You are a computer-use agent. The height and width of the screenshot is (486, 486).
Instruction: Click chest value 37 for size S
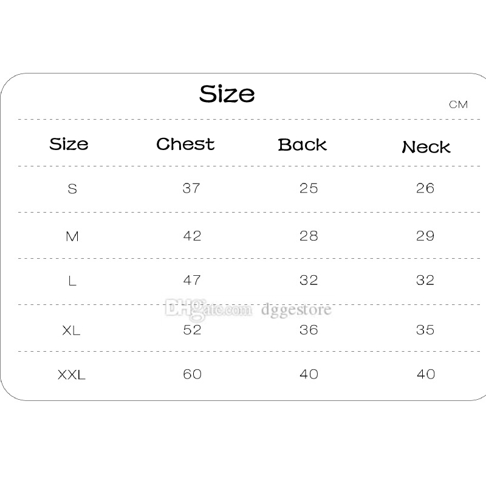click(x=191, y=188)
